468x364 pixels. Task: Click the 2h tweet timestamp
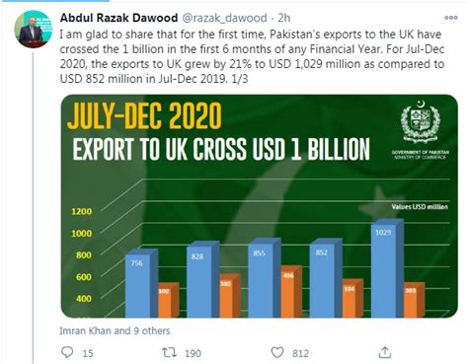(x=284, y=18)
